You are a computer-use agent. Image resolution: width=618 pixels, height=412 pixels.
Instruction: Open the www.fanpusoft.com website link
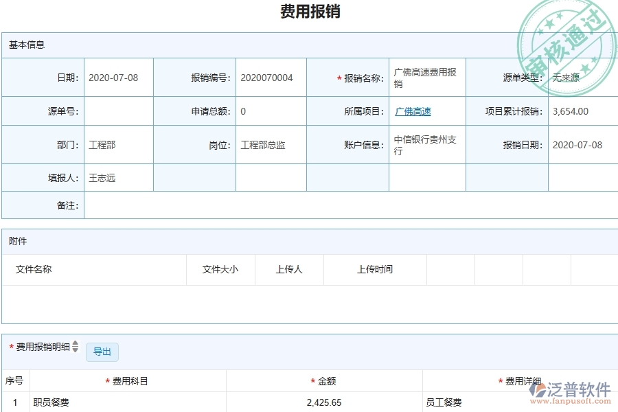pos(573,400)
